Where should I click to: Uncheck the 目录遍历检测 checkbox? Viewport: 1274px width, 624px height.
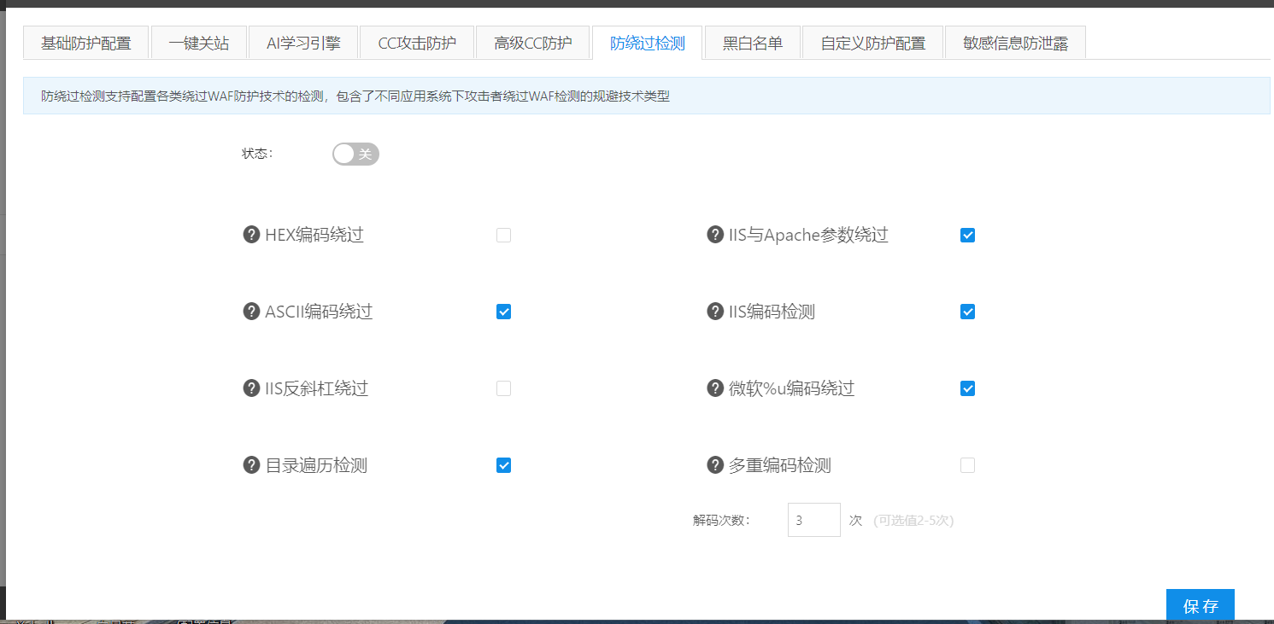pyautogui.click(x=504, y=465)
